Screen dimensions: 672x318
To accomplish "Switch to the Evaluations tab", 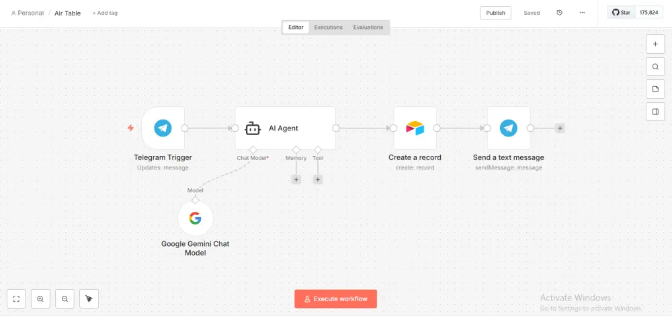I will pos(368,28).
